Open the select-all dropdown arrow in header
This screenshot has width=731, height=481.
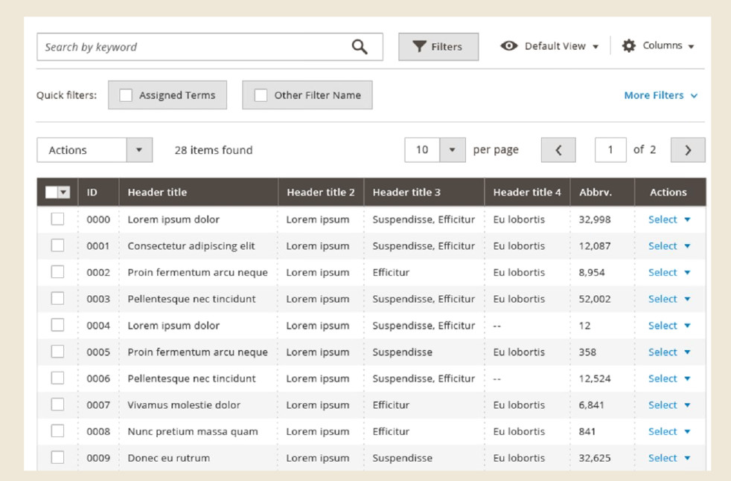tap(64, 192)
